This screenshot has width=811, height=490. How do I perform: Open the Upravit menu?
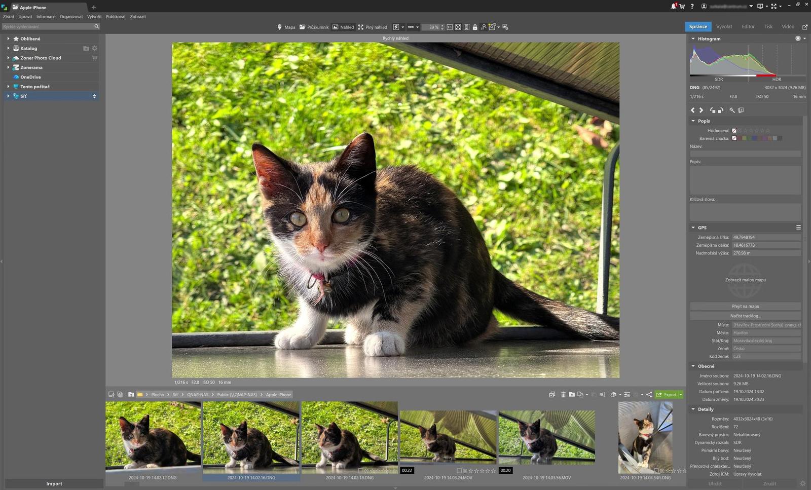[x=25, y=17]
